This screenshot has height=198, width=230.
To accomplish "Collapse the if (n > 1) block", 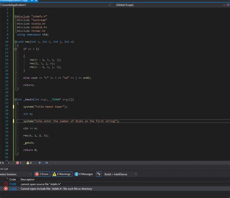I will (x=16, y=49).
